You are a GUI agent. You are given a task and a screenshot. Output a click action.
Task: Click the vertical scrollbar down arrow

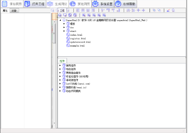[x=54, y=123]
